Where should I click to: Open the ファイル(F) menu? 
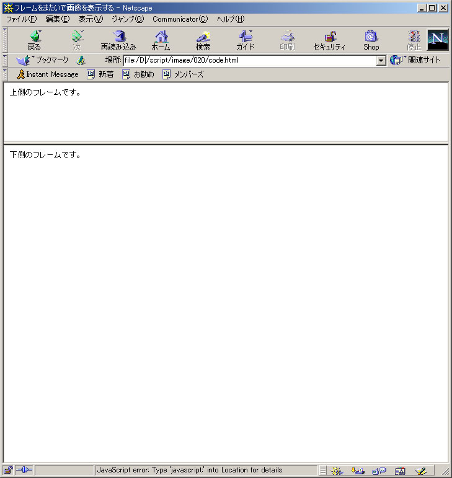coord(22,19)
